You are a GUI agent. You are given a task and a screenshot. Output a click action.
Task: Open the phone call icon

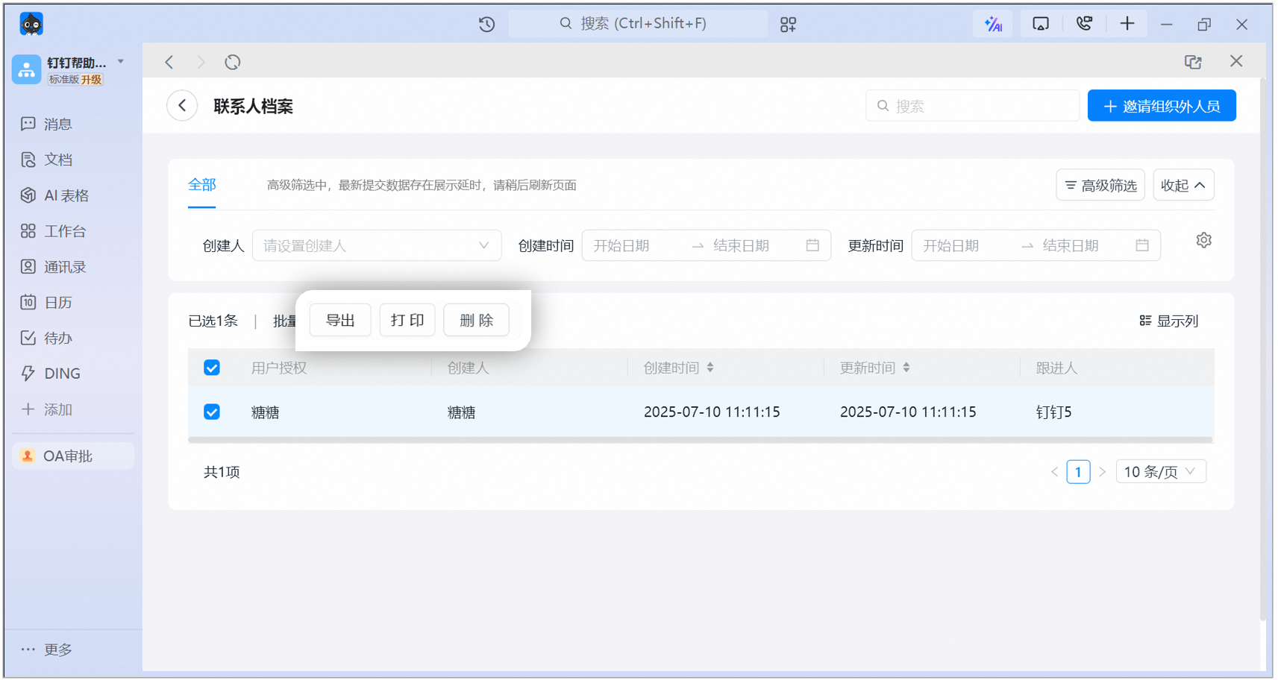pos(1084,24)
